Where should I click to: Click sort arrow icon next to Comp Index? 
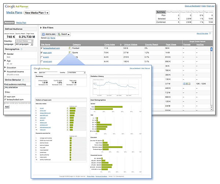[x=121, y=44]
